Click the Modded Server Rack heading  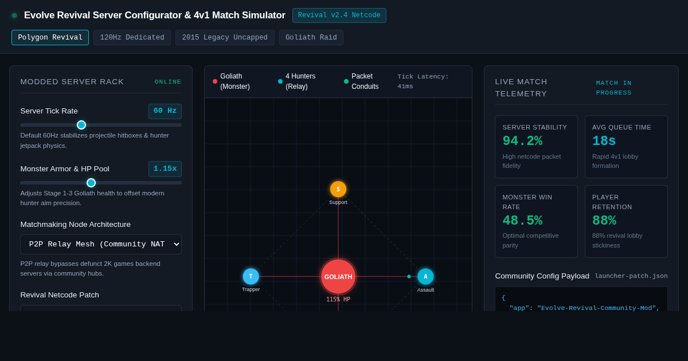pos(72,82)
